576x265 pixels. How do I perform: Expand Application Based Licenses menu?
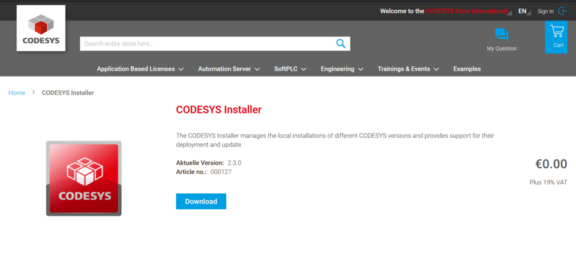click(140, 69)
